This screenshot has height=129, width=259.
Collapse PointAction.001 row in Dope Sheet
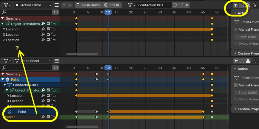[x=5, y=85]
